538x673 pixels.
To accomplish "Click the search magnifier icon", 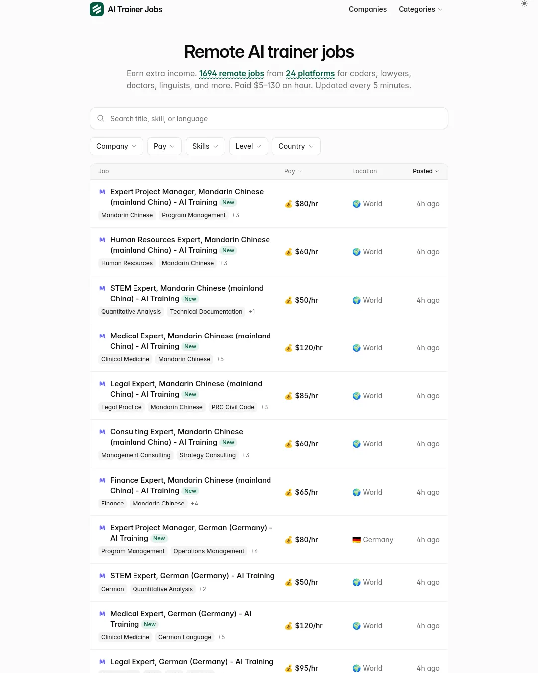I will pos(101,118).
